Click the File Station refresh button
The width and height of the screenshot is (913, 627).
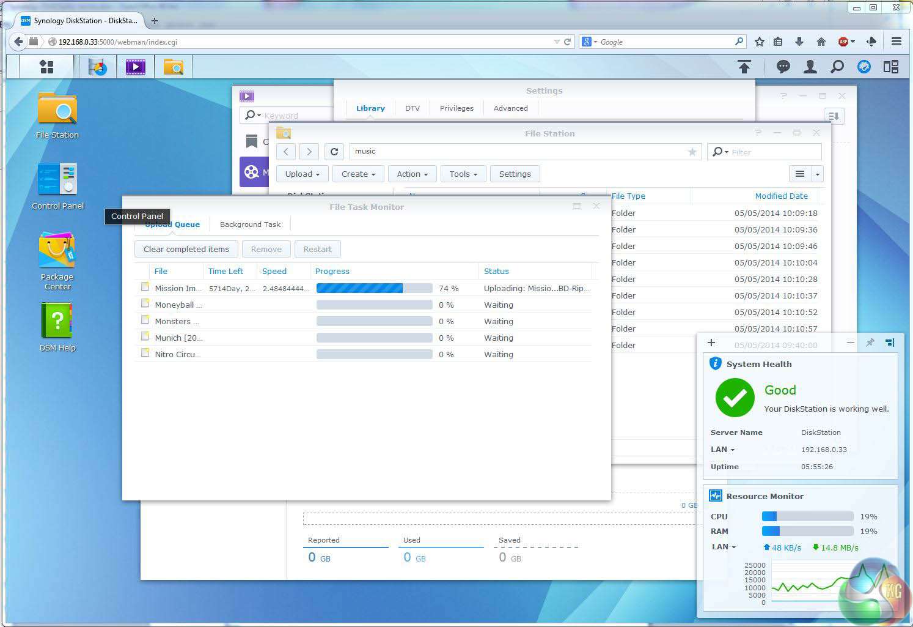click(x=334, y=152)
